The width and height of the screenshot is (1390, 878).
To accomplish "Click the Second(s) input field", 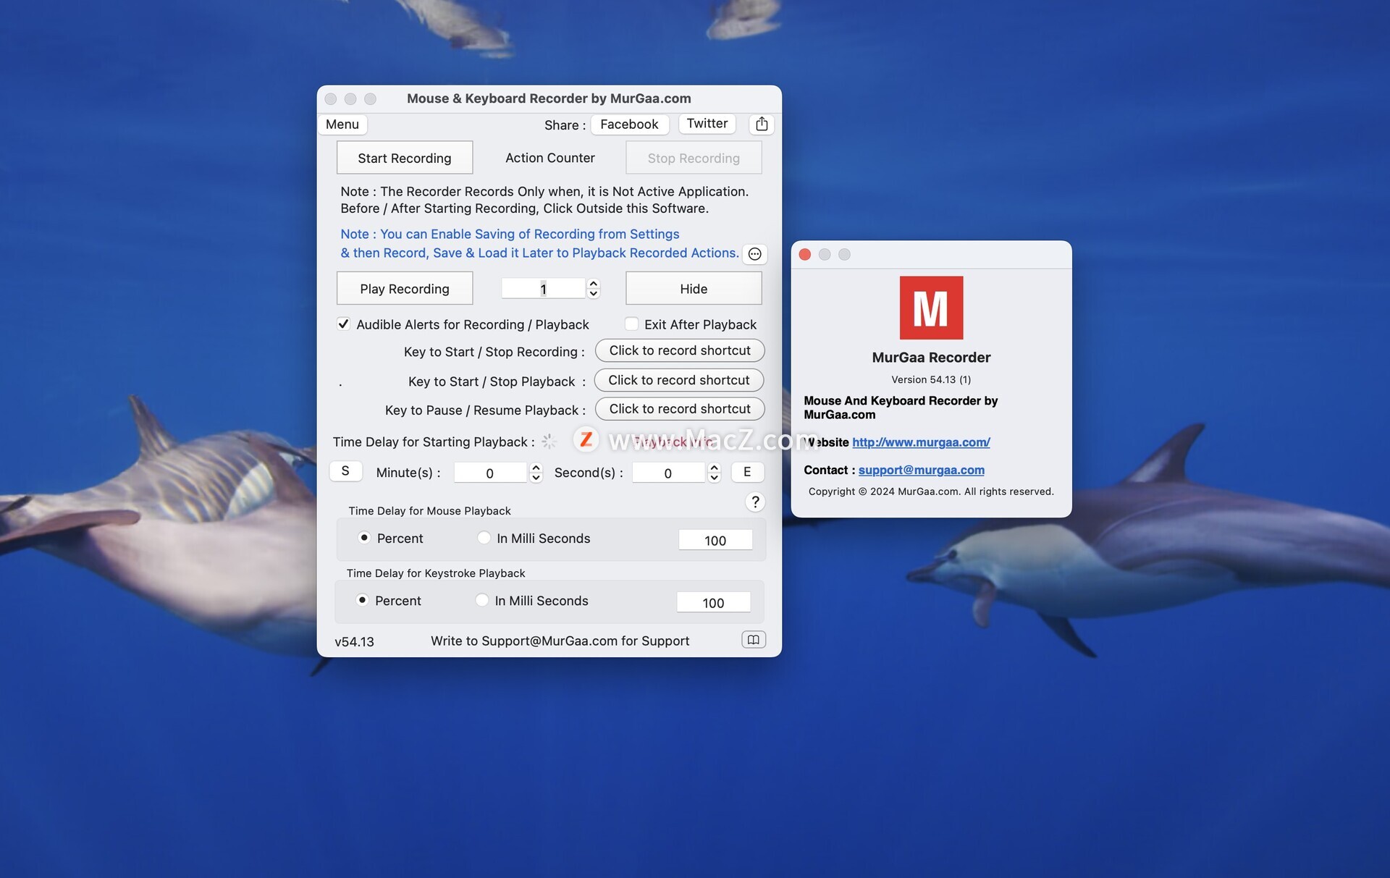I will (x=668, y=473).
